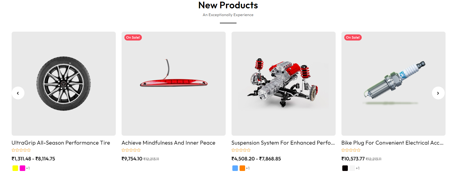Show more colors for bike plug

(x=358, y=168)
